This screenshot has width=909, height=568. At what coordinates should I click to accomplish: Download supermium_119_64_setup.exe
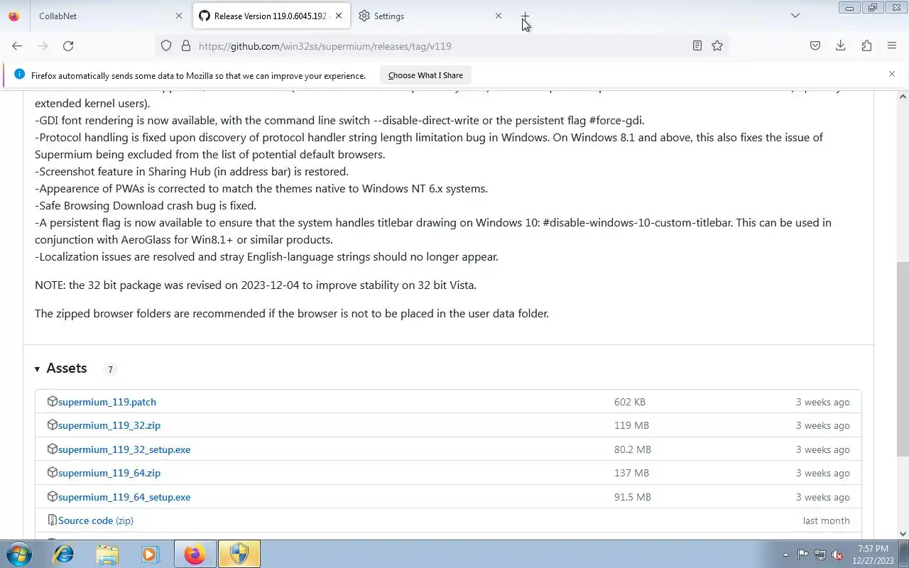pos(124,497)
